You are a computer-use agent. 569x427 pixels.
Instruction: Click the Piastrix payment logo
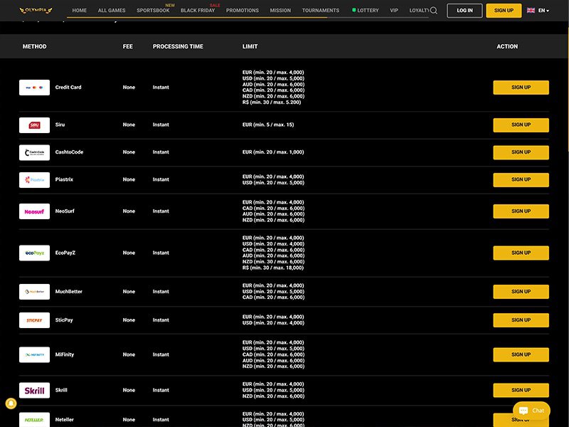pos(34,180)
